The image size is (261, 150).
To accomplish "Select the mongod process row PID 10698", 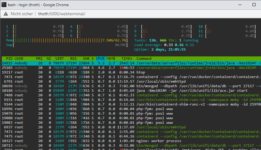I will [131, 86].
